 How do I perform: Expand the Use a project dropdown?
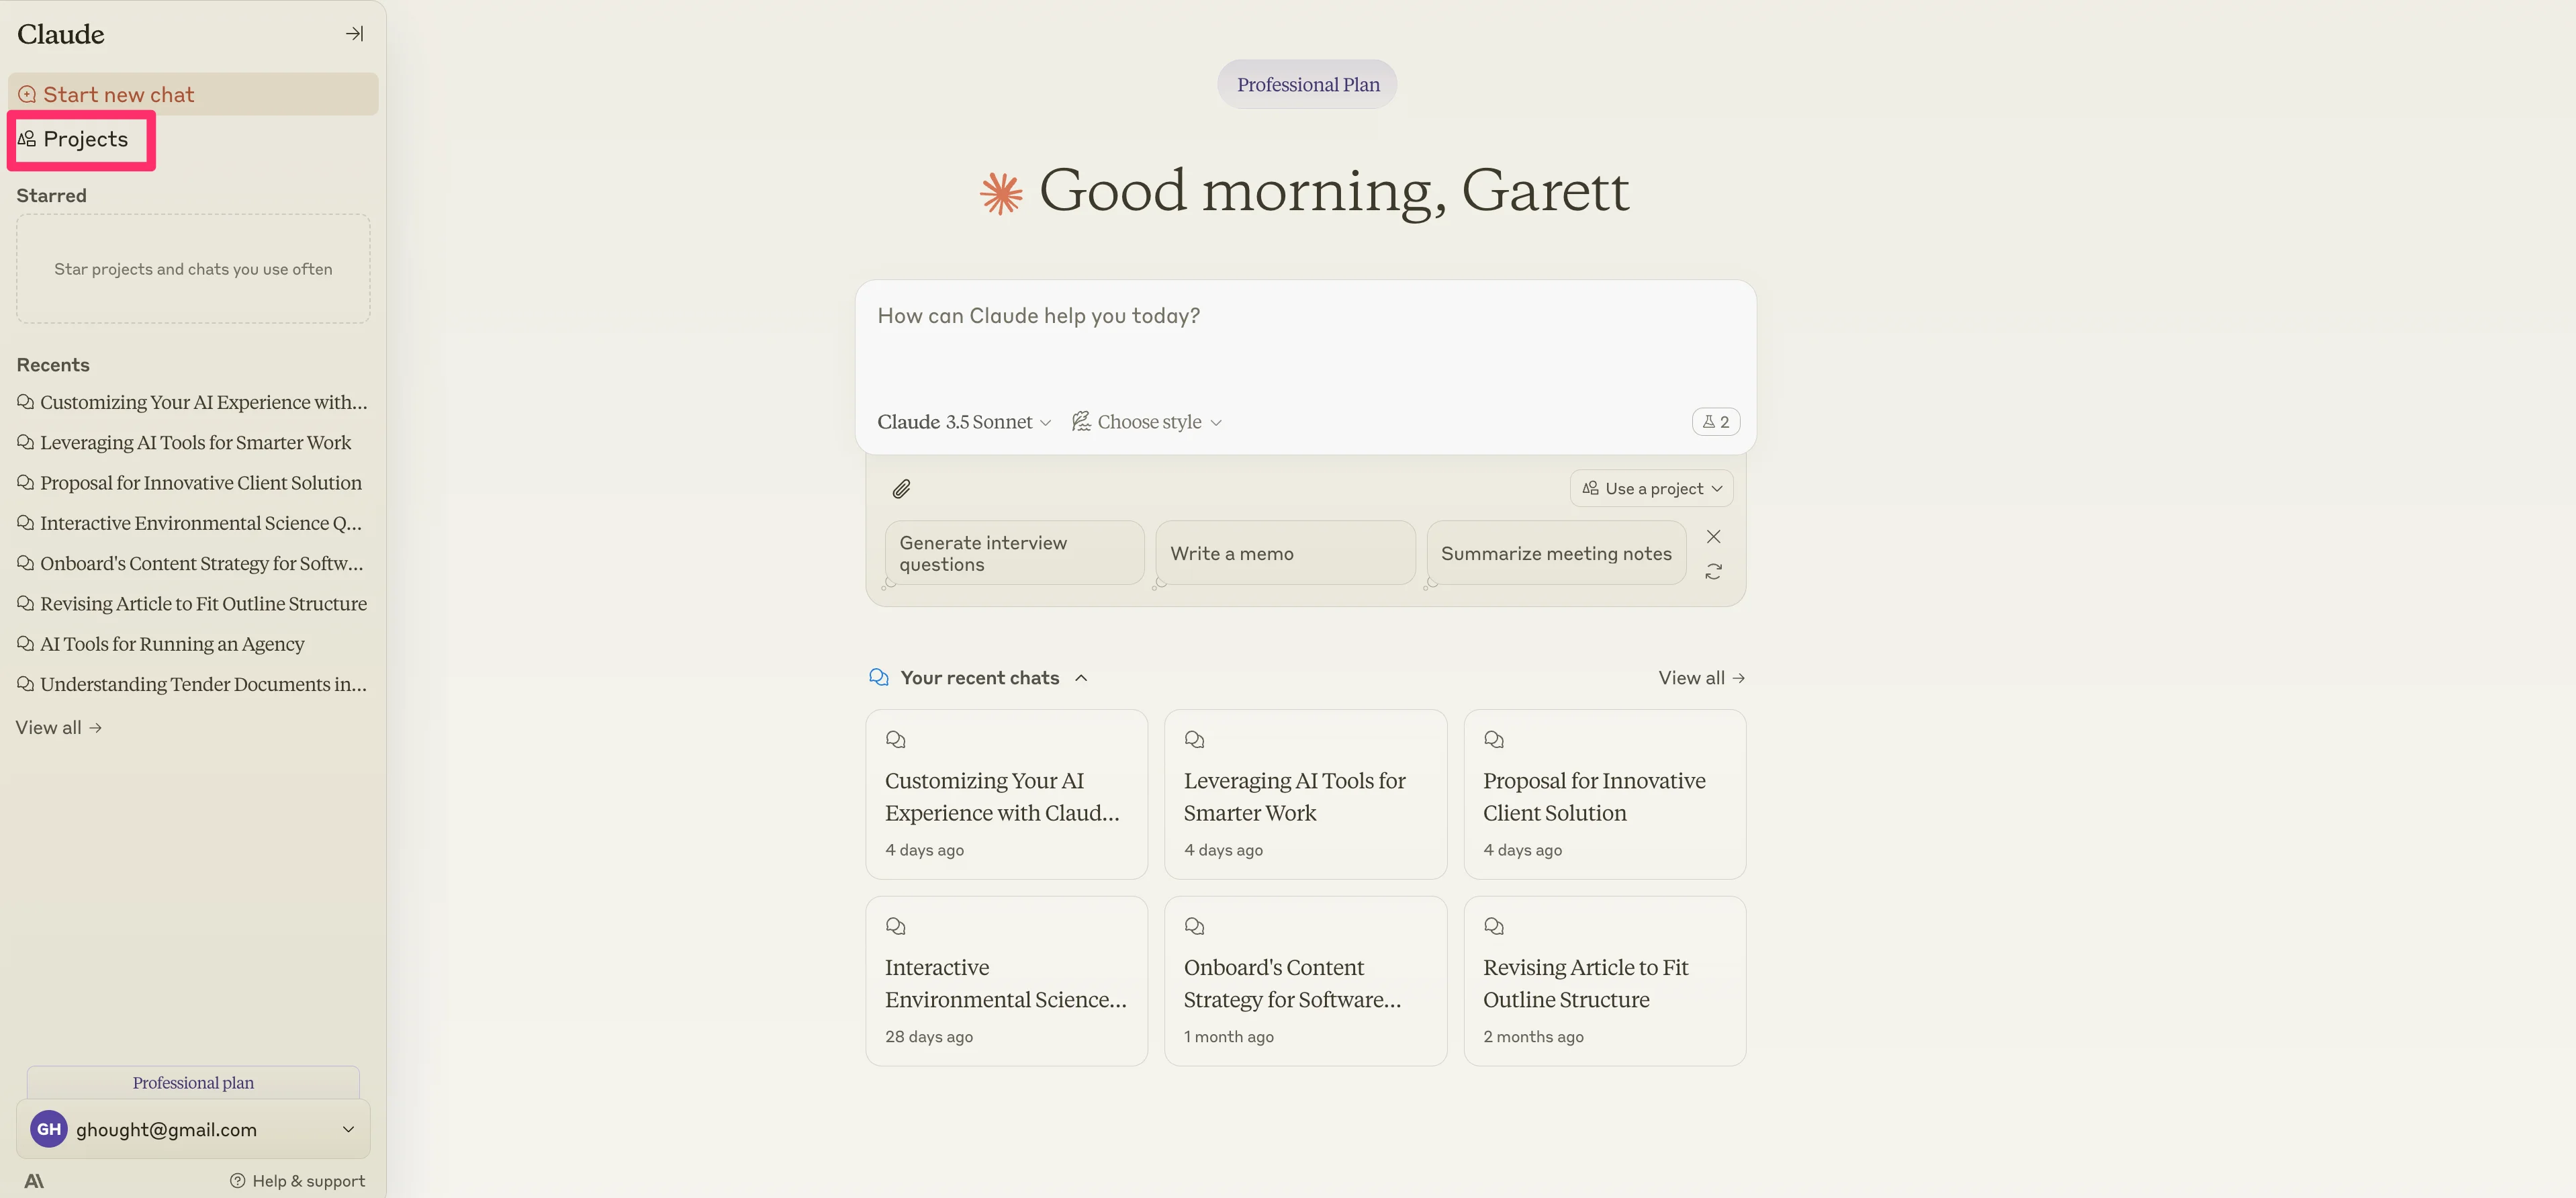[1651, 489]
